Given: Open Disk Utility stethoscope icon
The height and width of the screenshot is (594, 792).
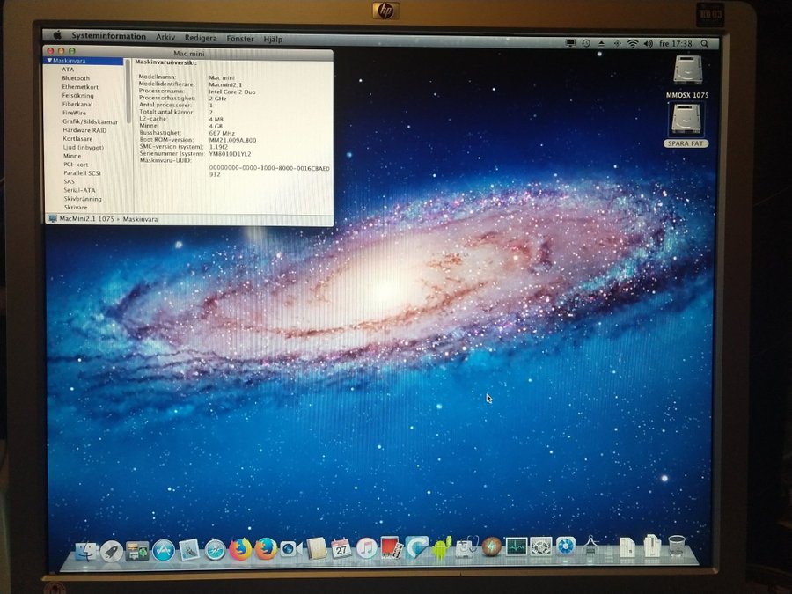Looking at the screenshot, I should point(466,547).
